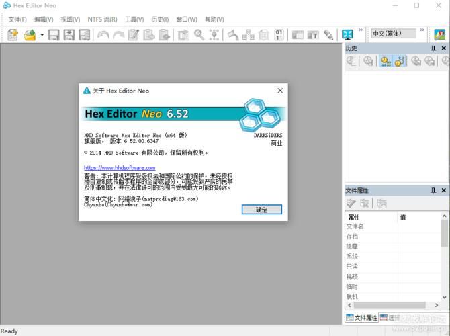Click the Save floppy disk icon
The image size is (450, 336).
[54, 35]
